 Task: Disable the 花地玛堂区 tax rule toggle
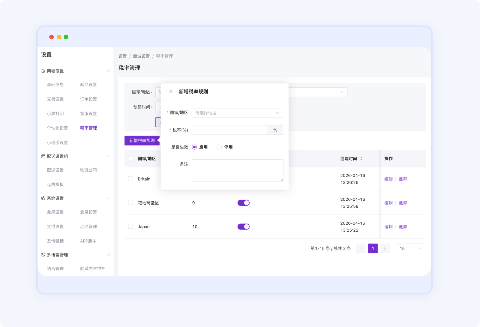pyautogui.click(x=243, y=203)
